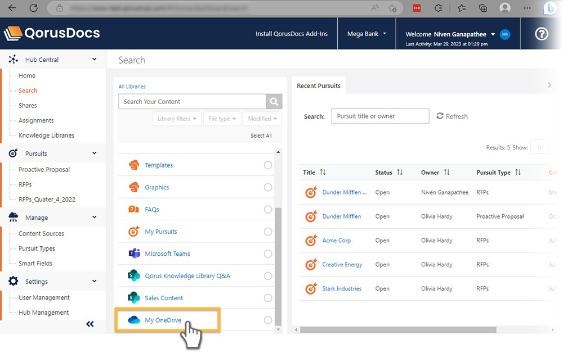The width and height of the screenshot is (563, 353).
Task: Open the Mega Bank hub dropdown
Action: coord(367,34)
